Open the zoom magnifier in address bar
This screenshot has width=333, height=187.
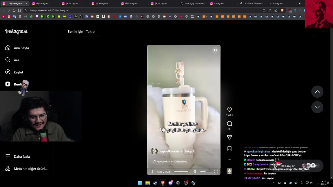[270, 10]
